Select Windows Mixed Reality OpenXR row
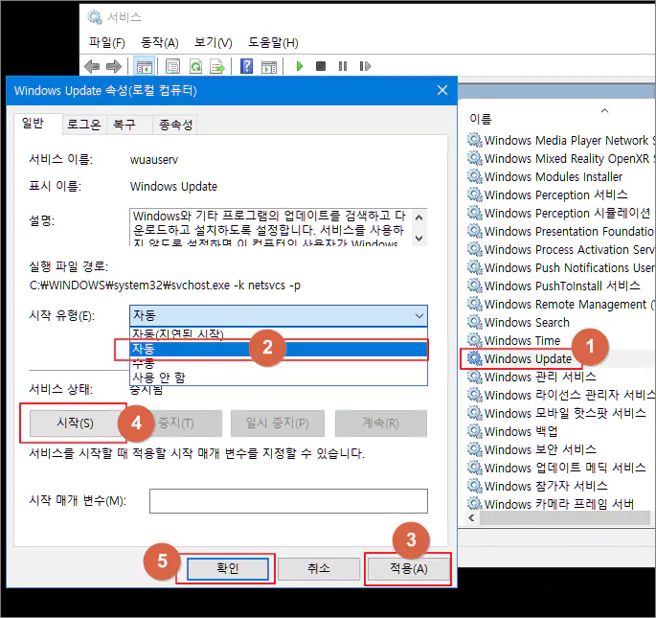Image resolution: width=656 pixels, height=618 pixels. [560, 158]
